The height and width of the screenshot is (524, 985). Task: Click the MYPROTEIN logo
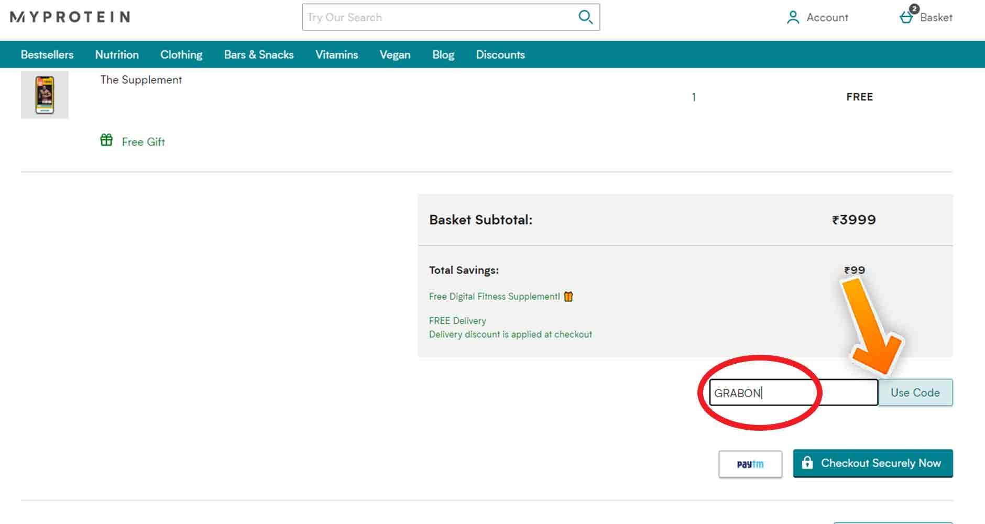tap(70, 17)
